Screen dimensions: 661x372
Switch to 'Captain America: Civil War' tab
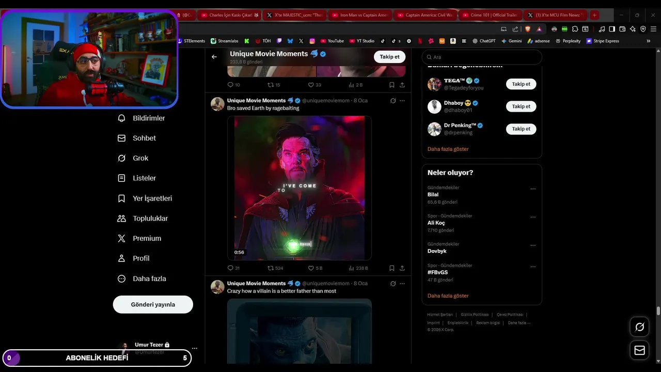[425, 15]
